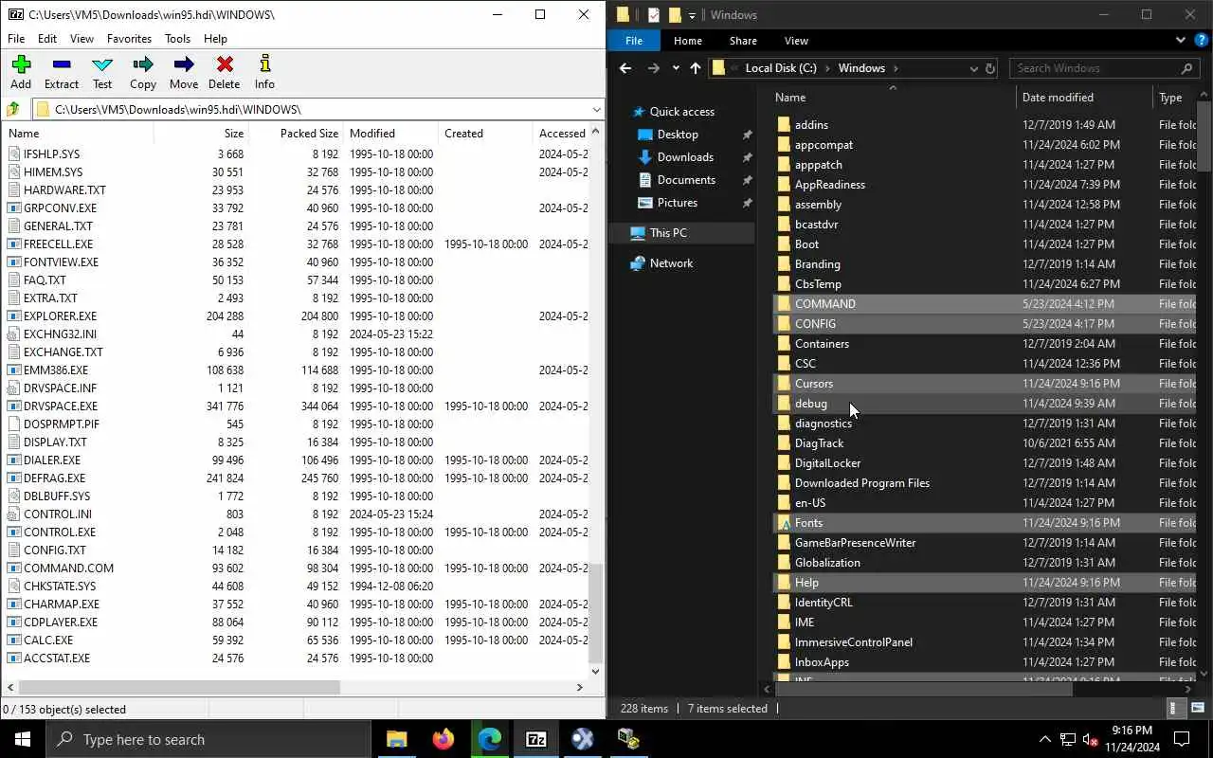Click the 7-Zip vertical scrollbar thumb

click(595, 614)
